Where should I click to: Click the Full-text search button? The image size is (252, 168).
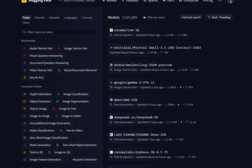point(191,17)
